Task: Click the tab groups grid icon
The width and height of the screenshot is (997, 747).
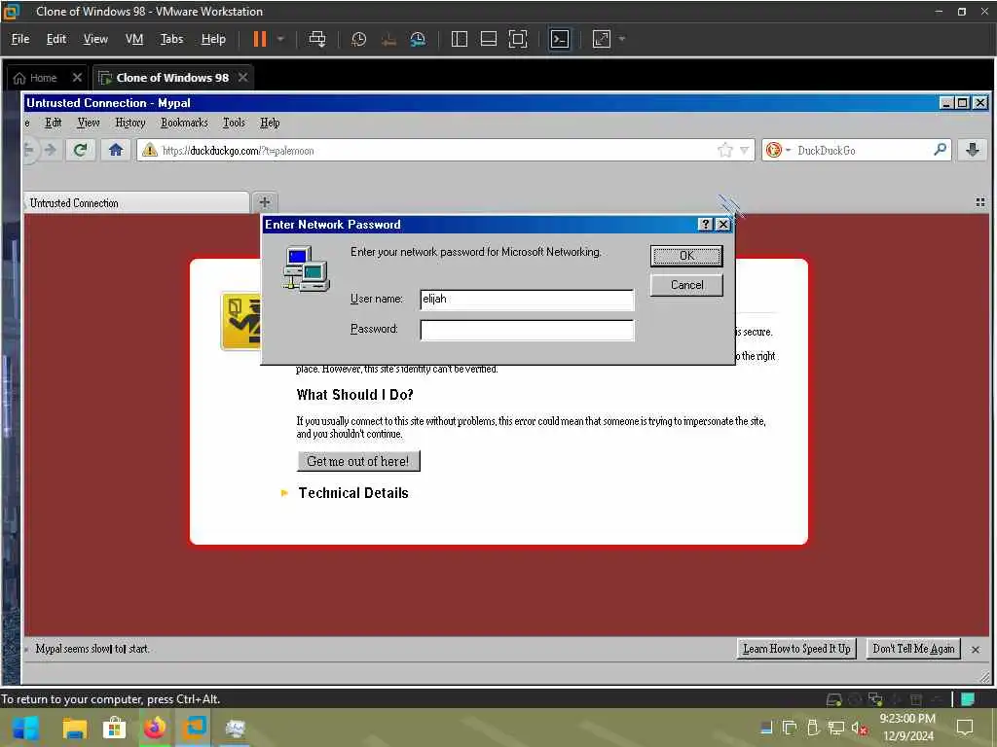Action: click(979, 202)
